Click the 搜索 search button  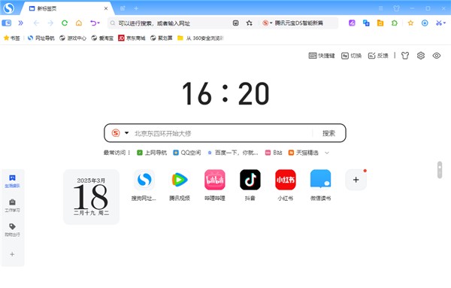(x=328, y=133)
